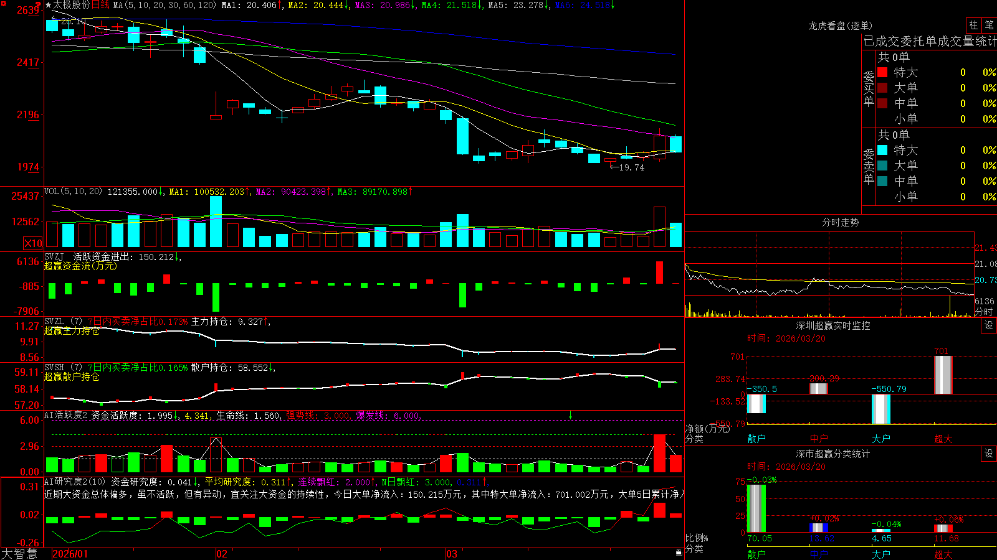The width and height of the screenshot is (997, 560).
Task: Click the SVZL (7) indicator name
Action: tap(63, 322)
